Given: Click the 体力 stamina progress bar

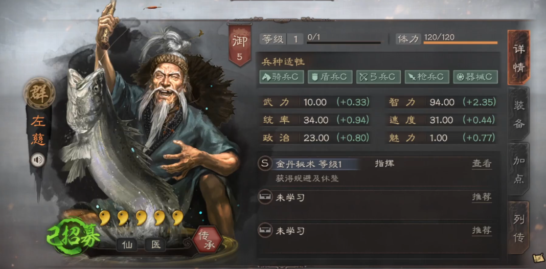Looking at the screenshot, I should [460, 43].
